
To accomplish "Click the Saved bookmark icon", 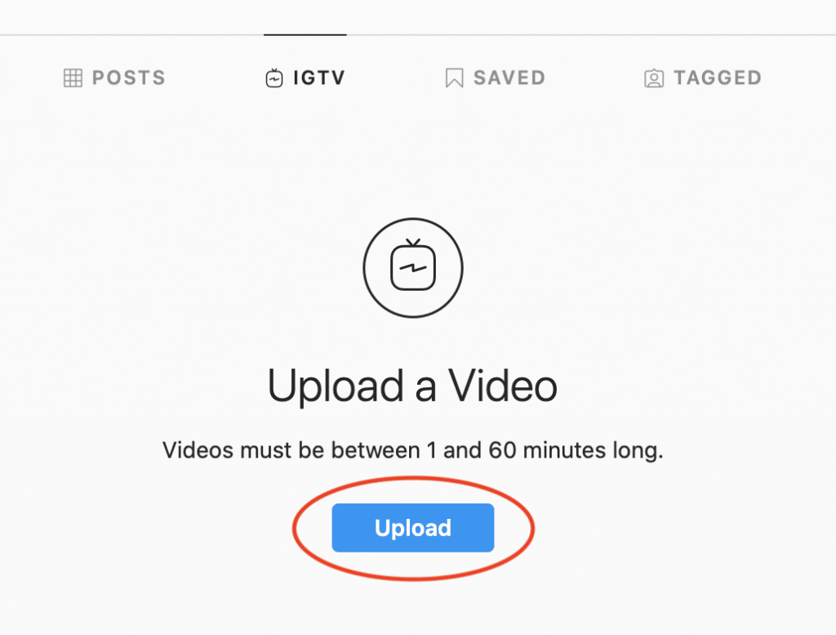I will click(x=454, y=78).
